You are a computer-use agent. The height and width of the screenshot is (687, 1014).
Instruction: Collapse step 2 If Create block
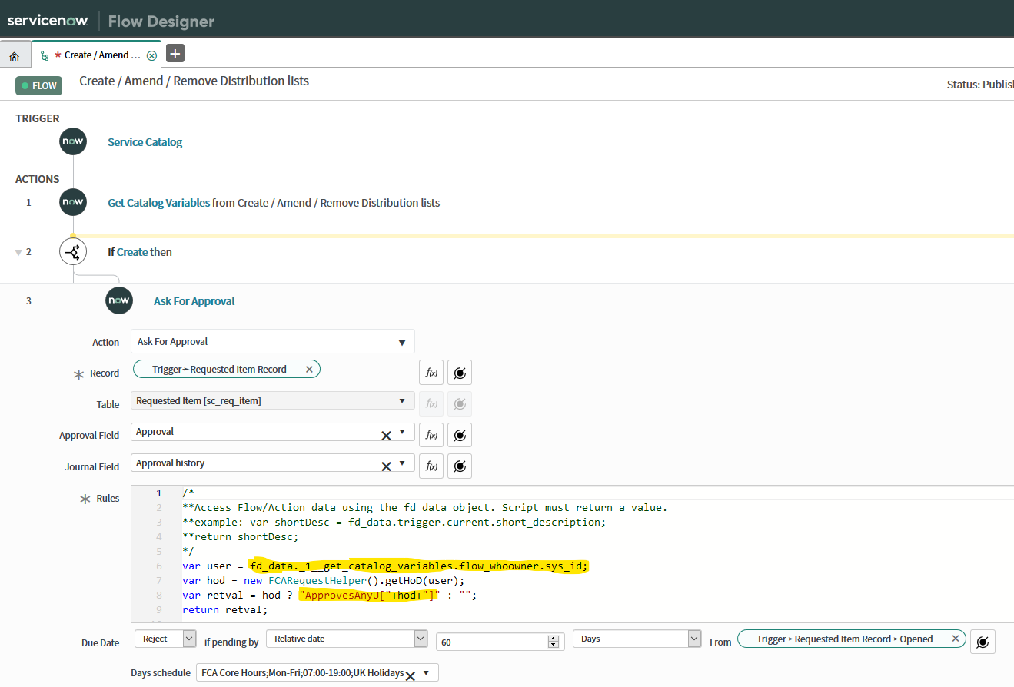coord(18,253)
